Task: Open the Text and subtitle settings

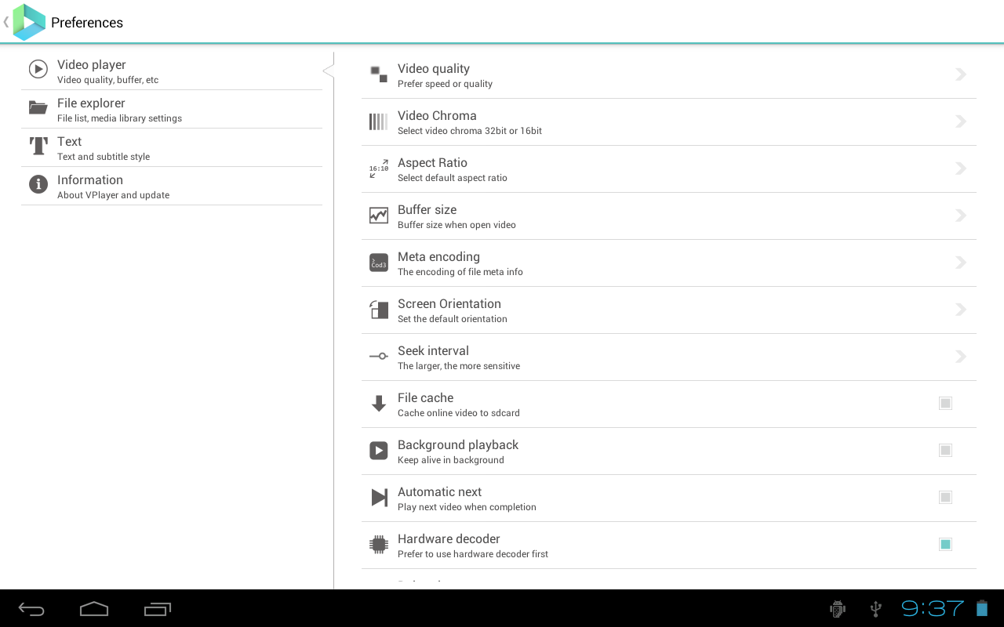Action: [x=172, y=147]
